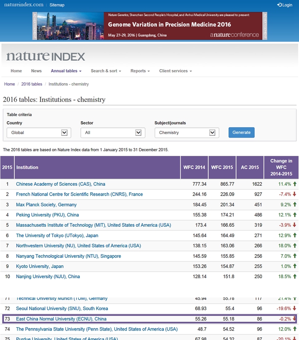Click the green arrow in Penn State row
The image size is (299, 340).
[x=294, y=329]
